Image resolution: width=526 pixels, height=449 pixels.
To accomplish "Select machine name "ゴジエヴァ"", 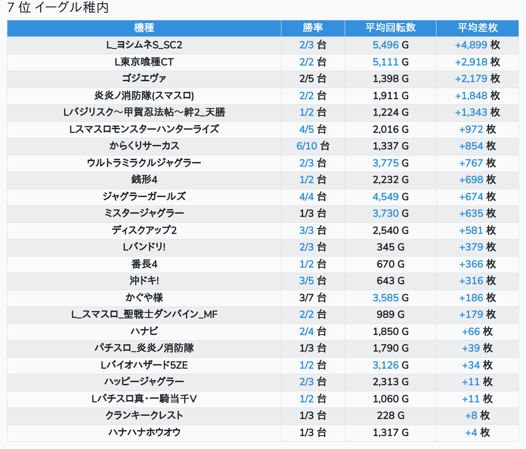I will pyautogui.click(x=144, y=79).
